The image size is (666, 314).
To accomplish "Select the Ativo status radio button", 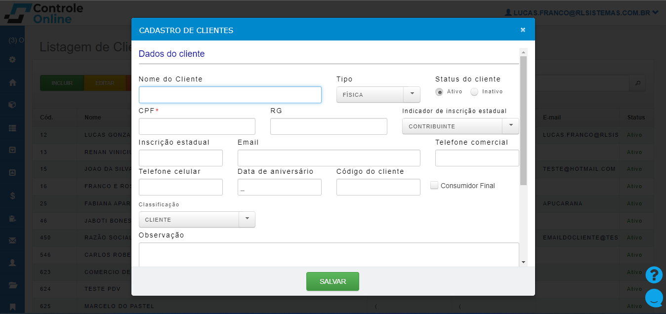I will pos(439,92).
